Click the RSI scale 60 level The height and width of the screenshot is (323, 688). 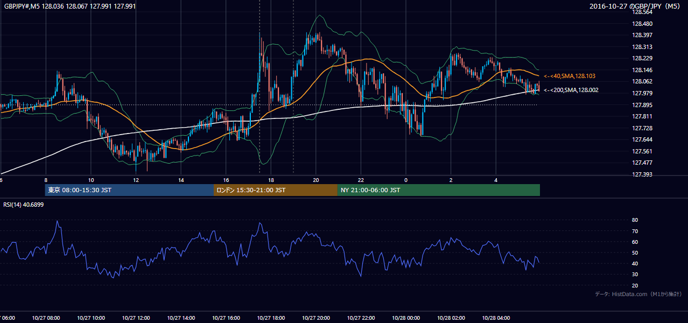(x=635, y=242)
